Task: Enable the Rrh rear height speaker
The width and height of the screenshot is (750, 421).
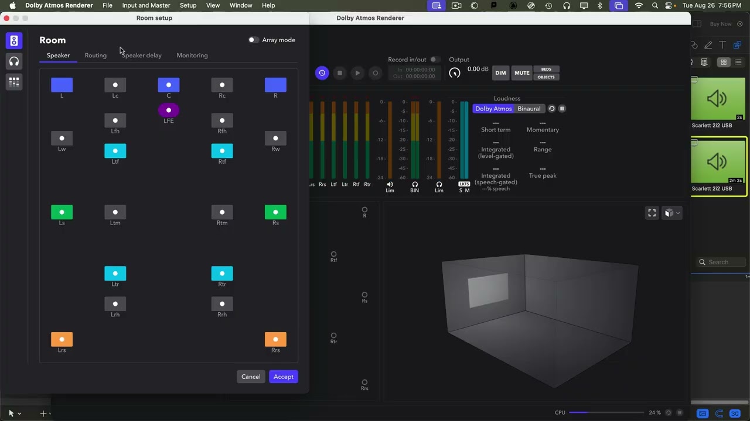Action: coord(222,304)
